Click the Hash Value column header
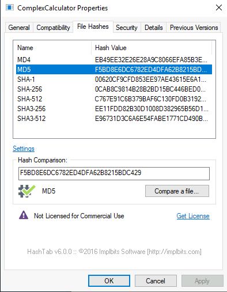The image size is (227, 292). tap(152, 48)
